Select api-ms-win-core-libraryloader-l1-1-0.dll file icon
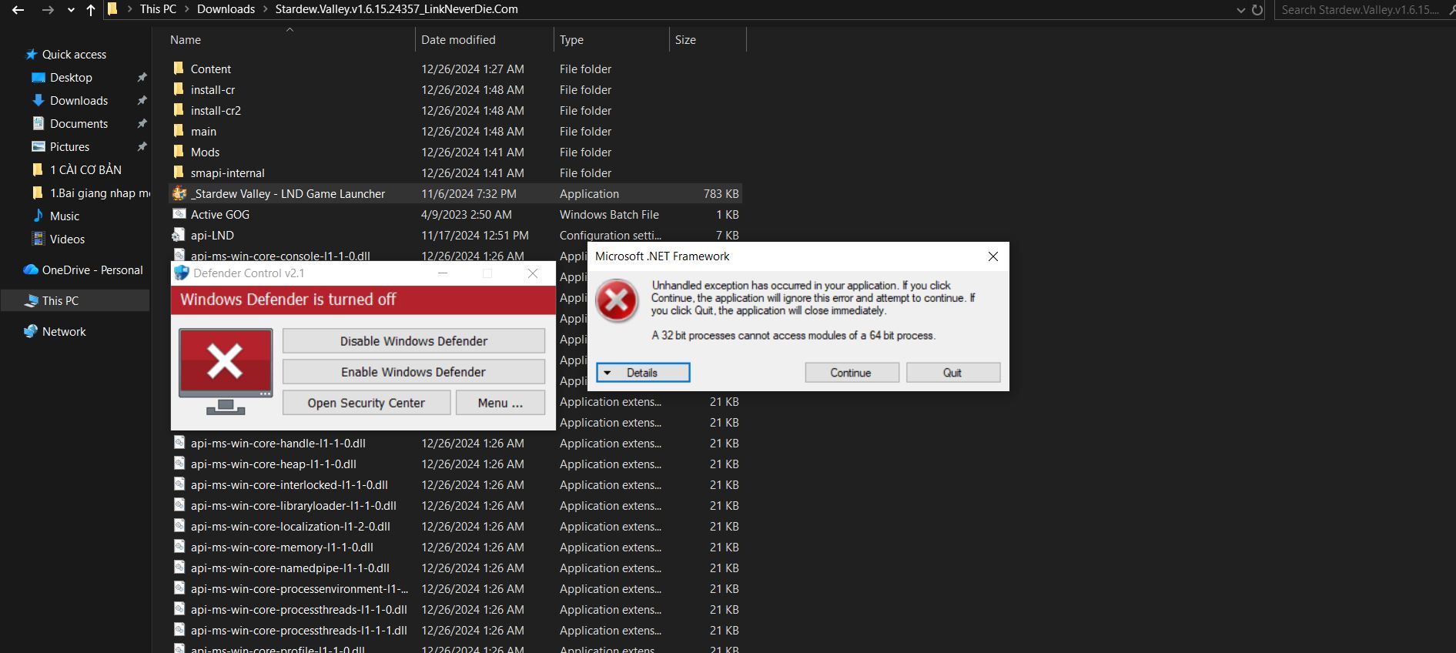 coord(179,505)
